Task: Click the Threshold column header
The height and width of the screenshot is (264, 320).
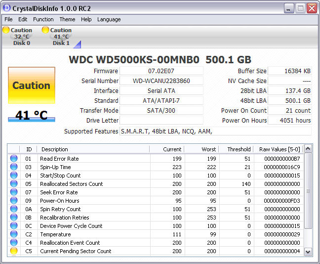Action: (236, 149)
